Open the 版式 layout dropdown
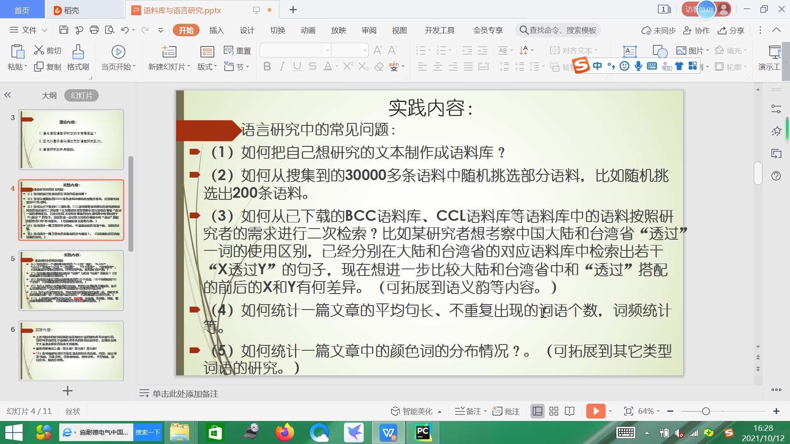This screenshot has height=444, width=790. 207,67
